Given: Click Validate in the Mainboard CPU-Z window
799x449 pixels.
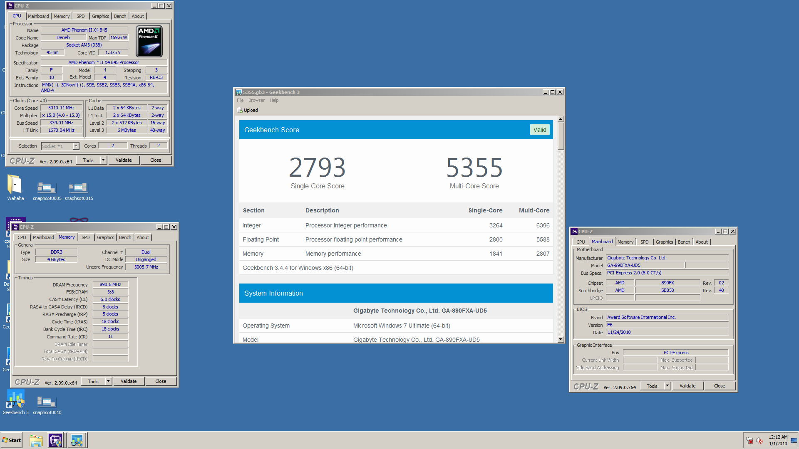Looking at the screenshot, I should point(687,386).
